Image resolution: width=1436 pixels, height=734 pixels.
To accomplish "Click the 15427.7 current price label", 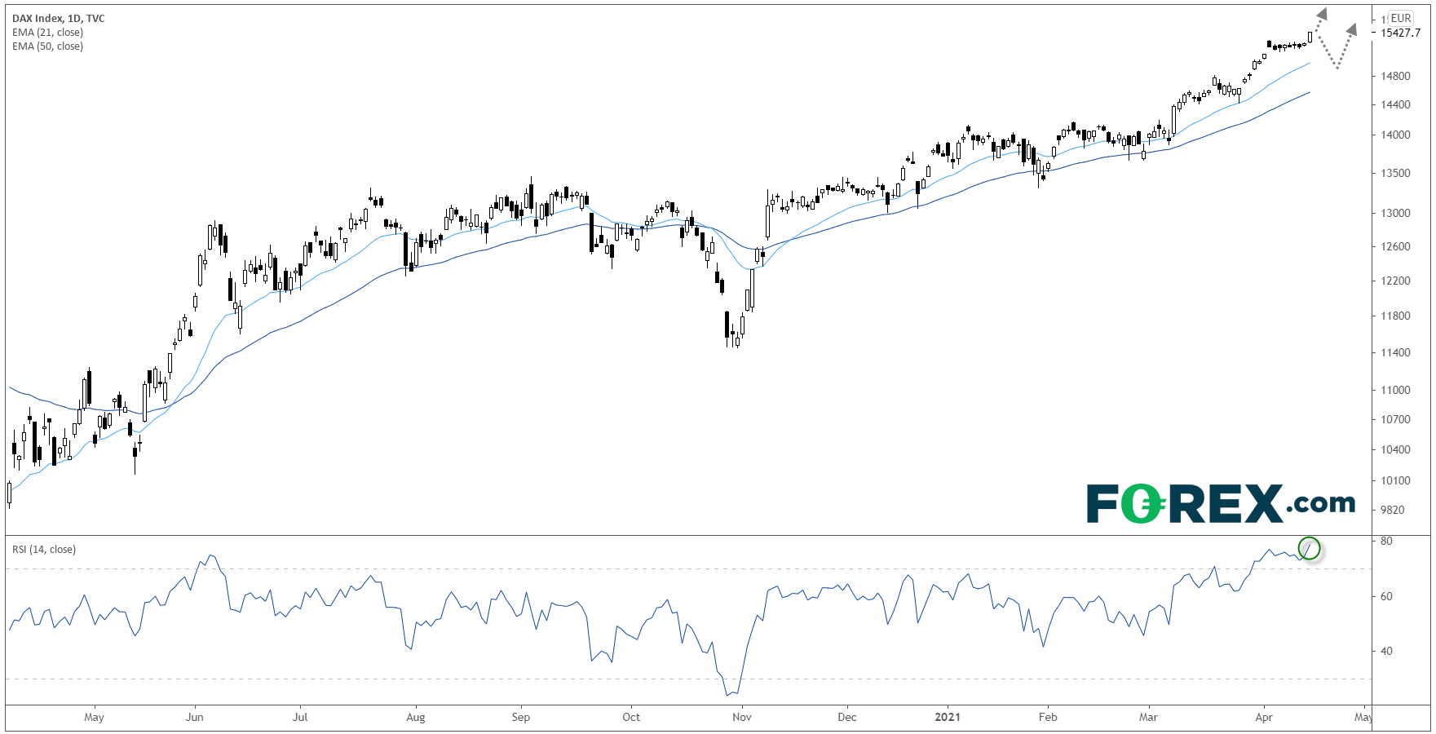I will coord(1400,33).
